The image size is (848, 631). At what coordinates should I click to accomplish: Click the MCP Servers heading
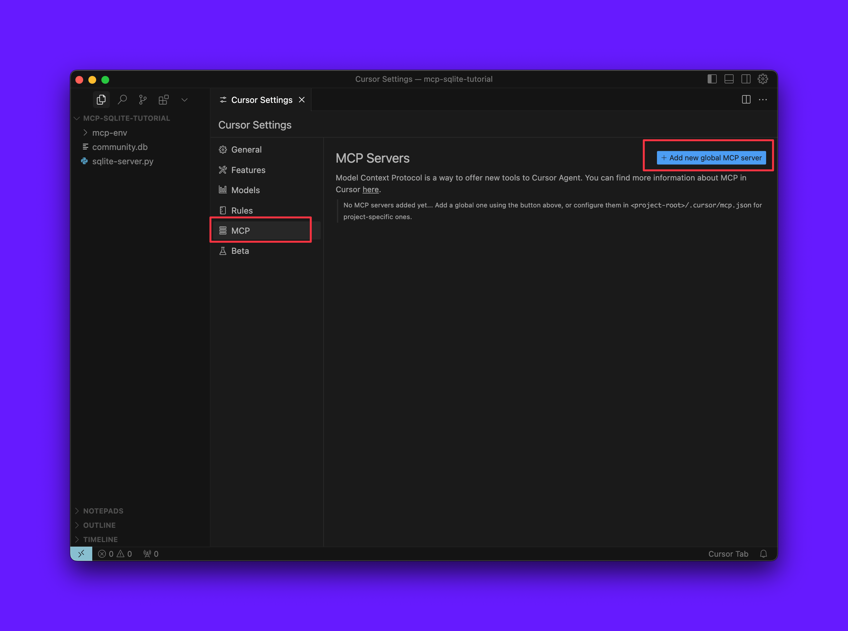tap(372, 158)
